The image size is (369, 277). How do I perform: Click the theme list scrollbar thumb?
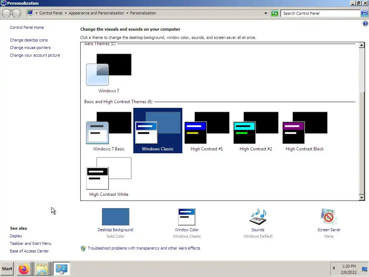pyautogui.click(x=362, y=143)
